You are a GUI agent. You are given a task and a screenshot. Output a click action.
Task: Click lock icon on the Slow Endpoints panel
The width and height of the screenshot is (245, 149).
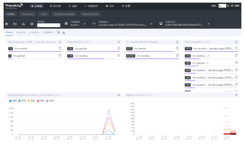pos(236,42)
